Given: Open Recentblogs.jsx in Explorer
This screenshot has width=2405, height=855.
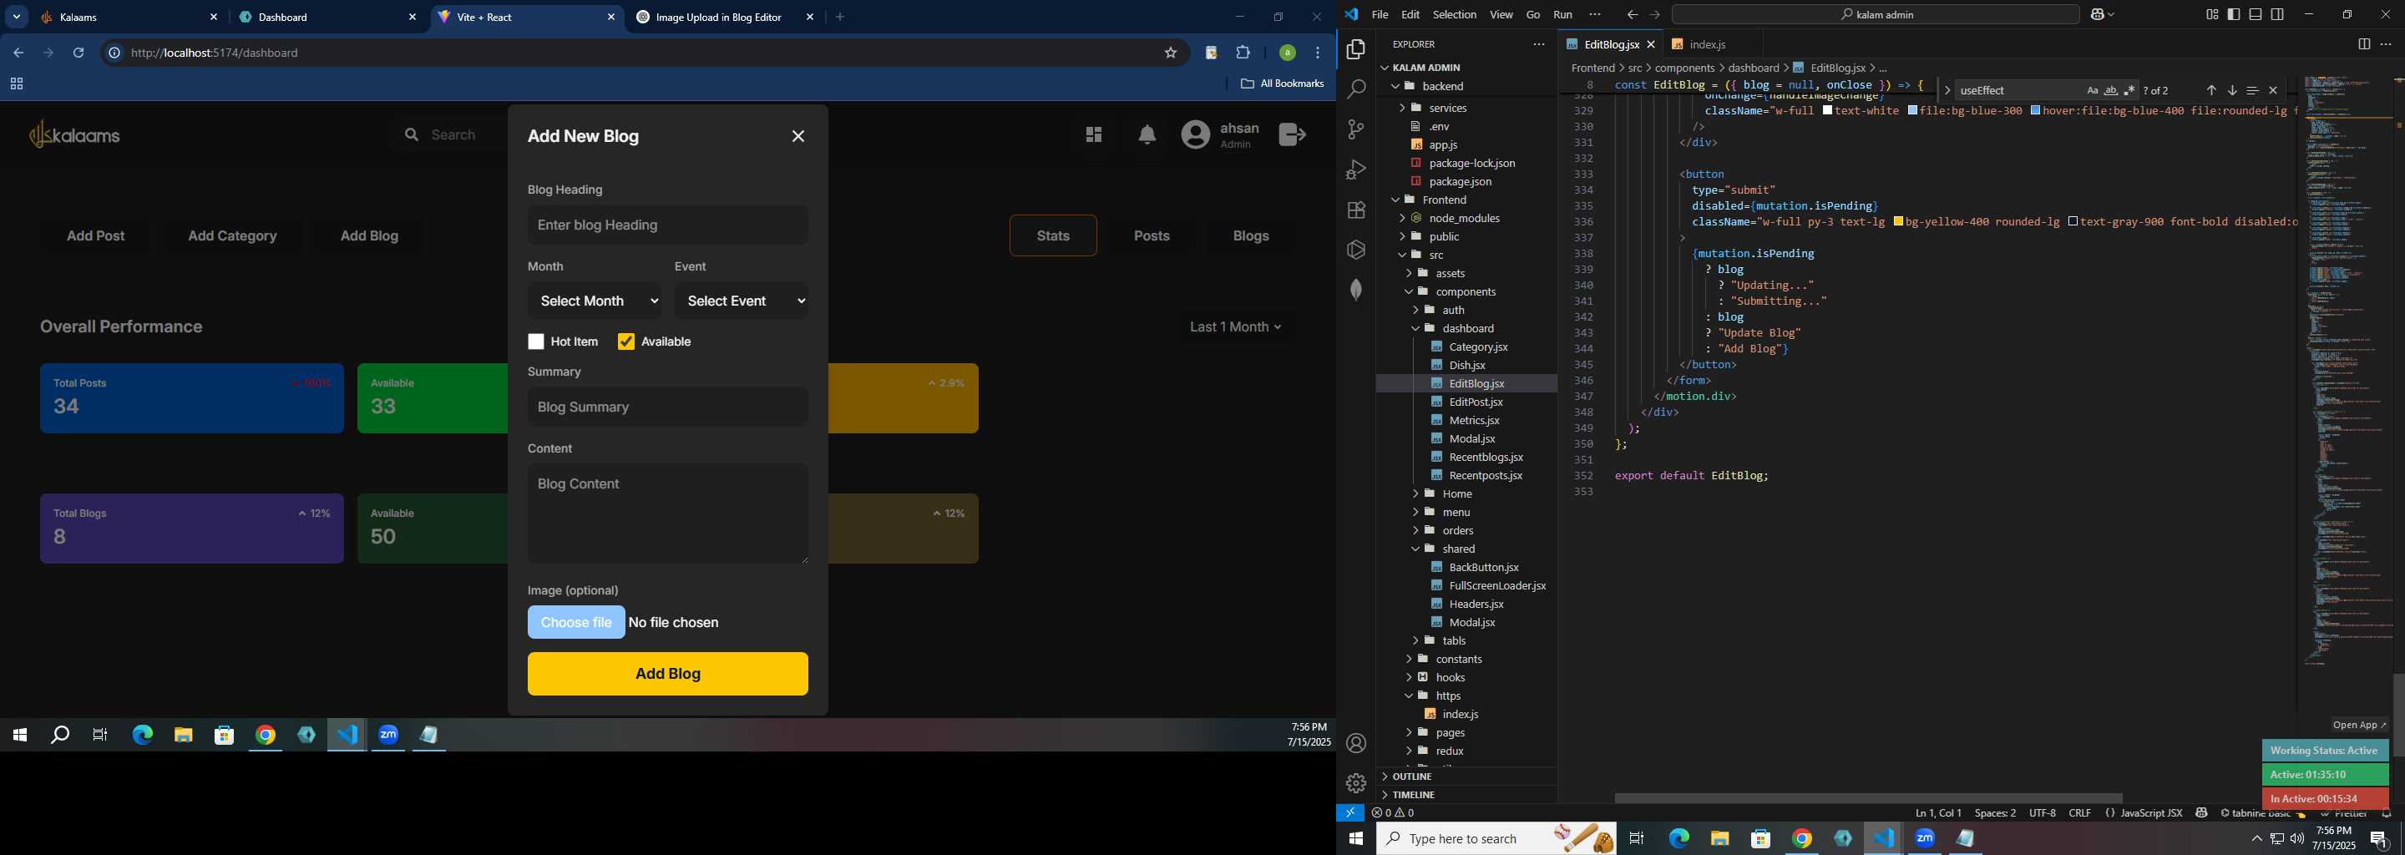Looking at the screenshot, I should (1486, 458).
